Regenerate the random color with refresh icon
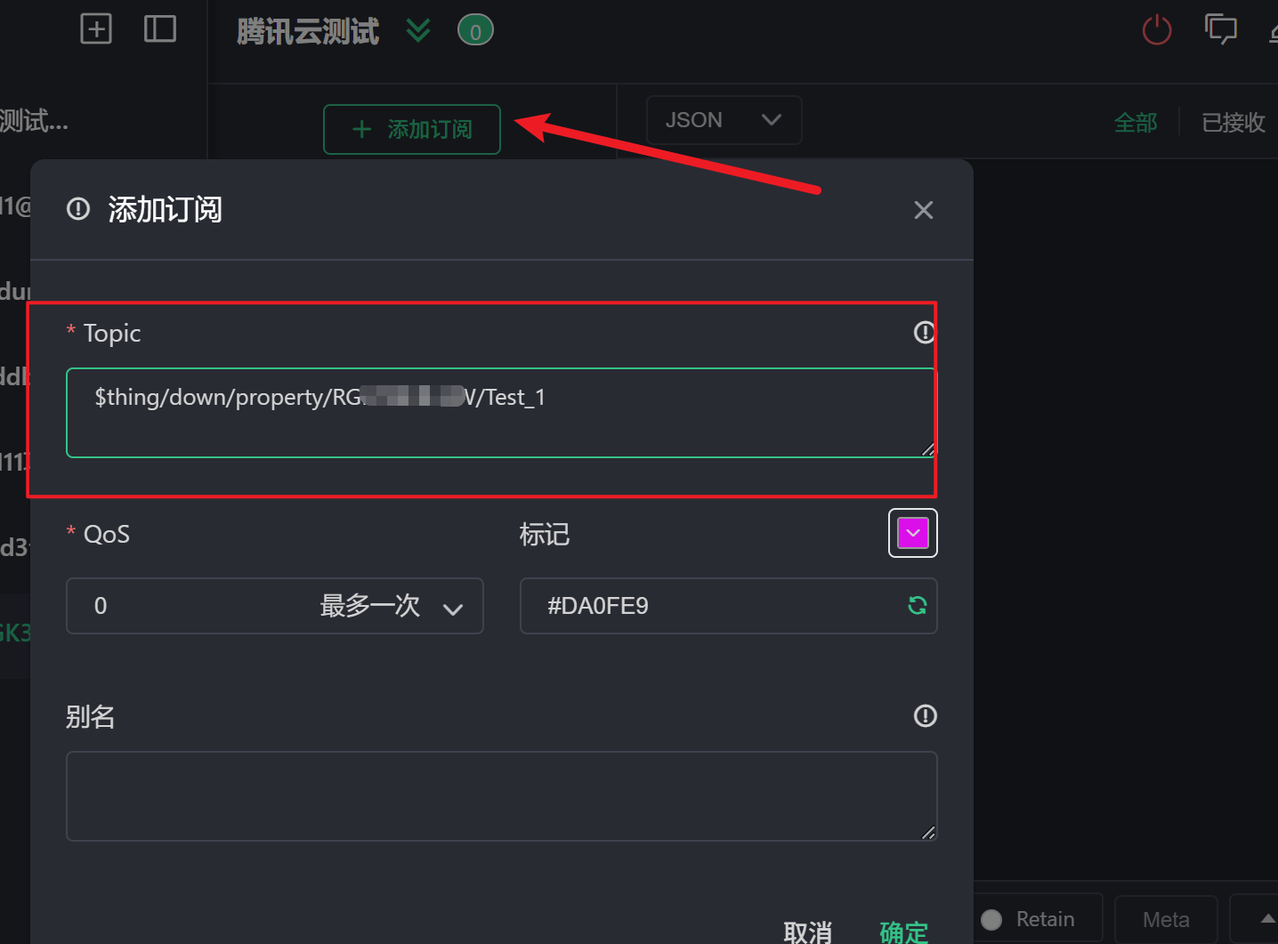Viewport: 1278px width, 944px height. coord(917,606)
